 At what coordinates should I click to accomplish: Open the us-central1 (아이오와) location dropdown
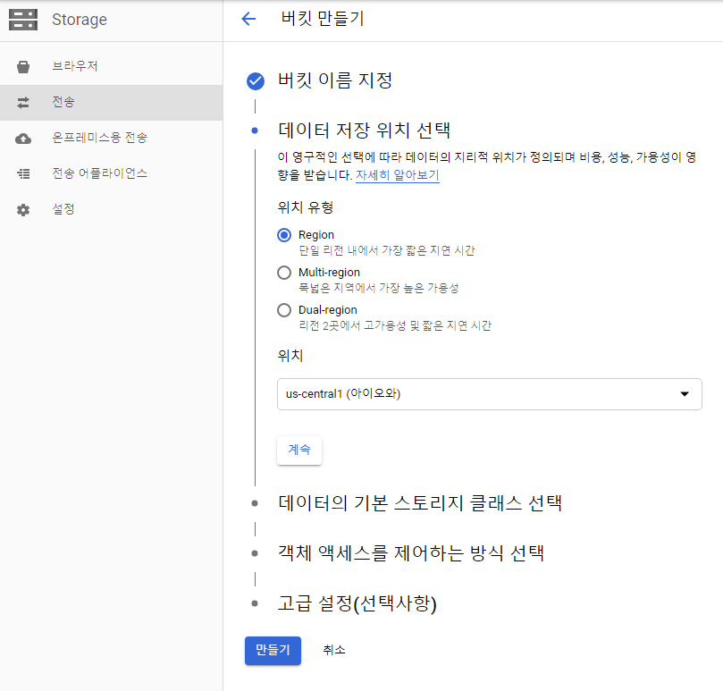coord(489,394)
